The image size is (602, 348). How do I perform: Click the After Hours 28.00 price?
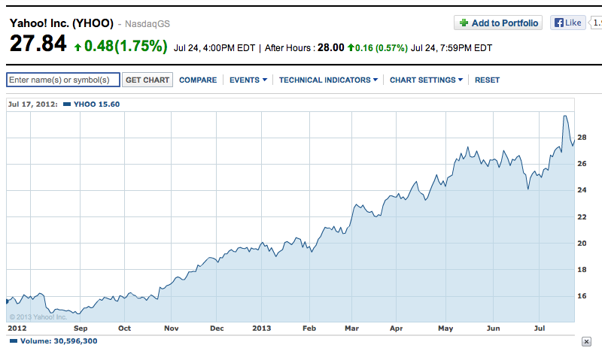330,47
